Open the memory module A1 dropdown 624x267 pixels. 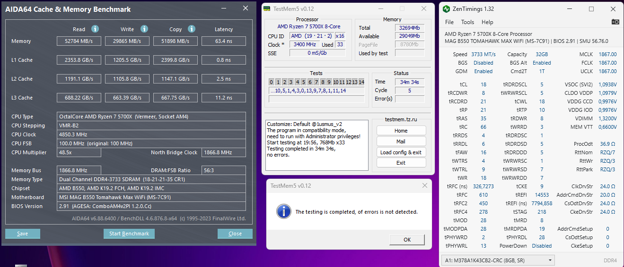(498, 260)
